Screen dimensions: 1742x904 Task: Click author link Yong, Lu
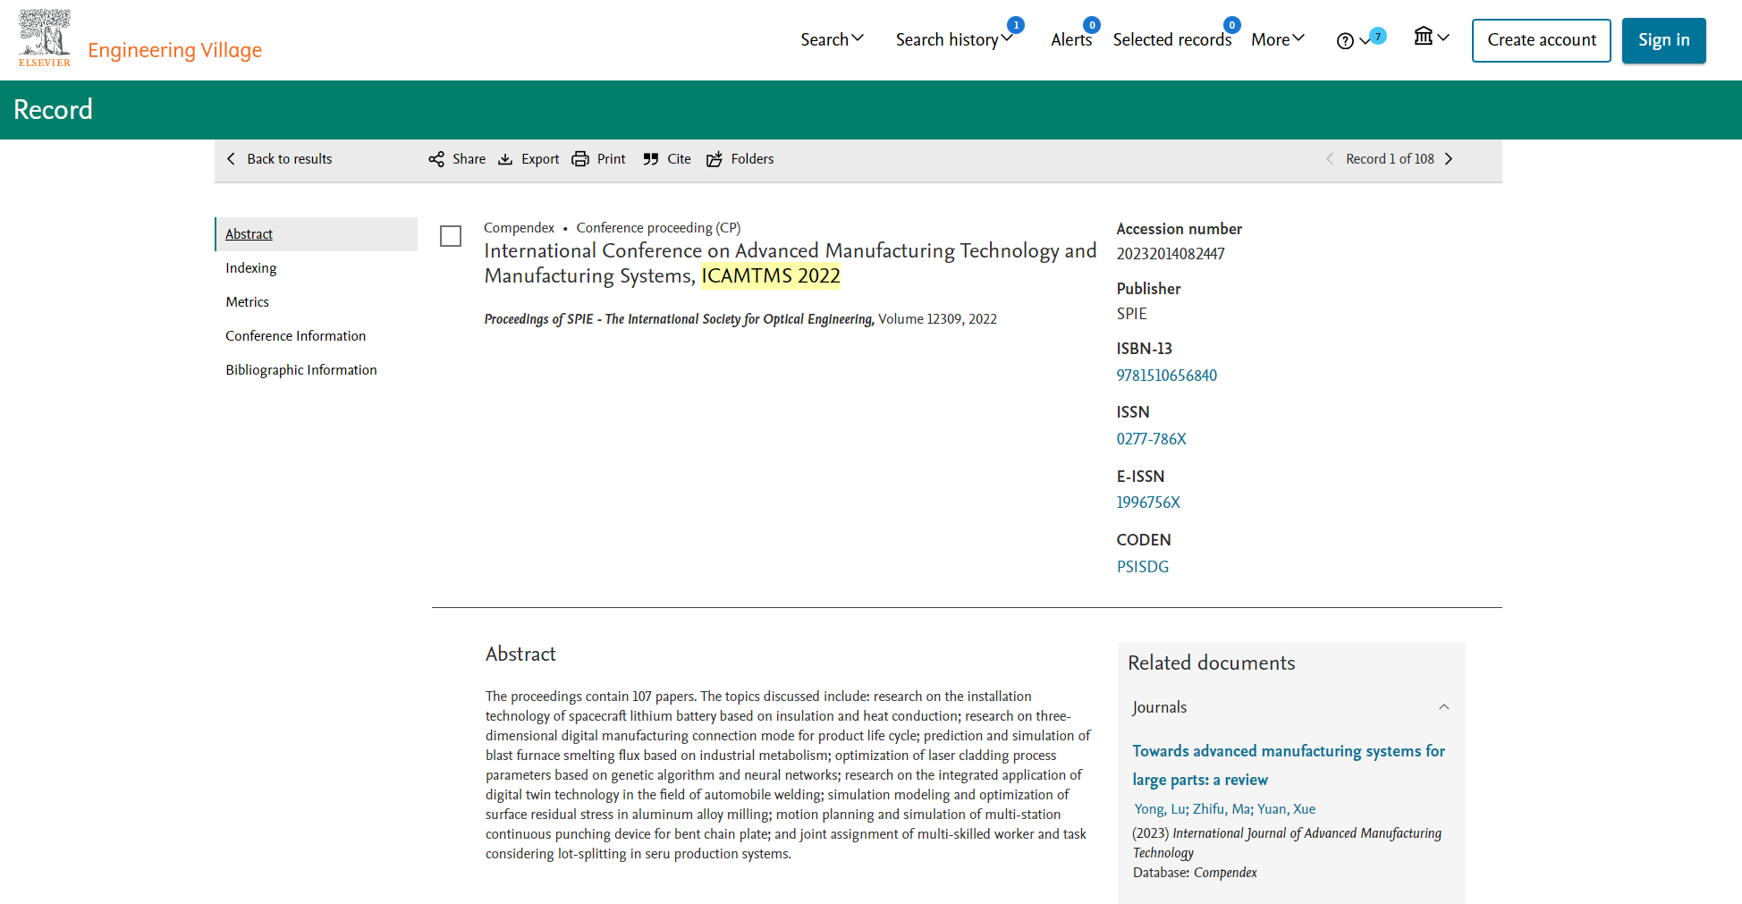[x=1160, y=809]
